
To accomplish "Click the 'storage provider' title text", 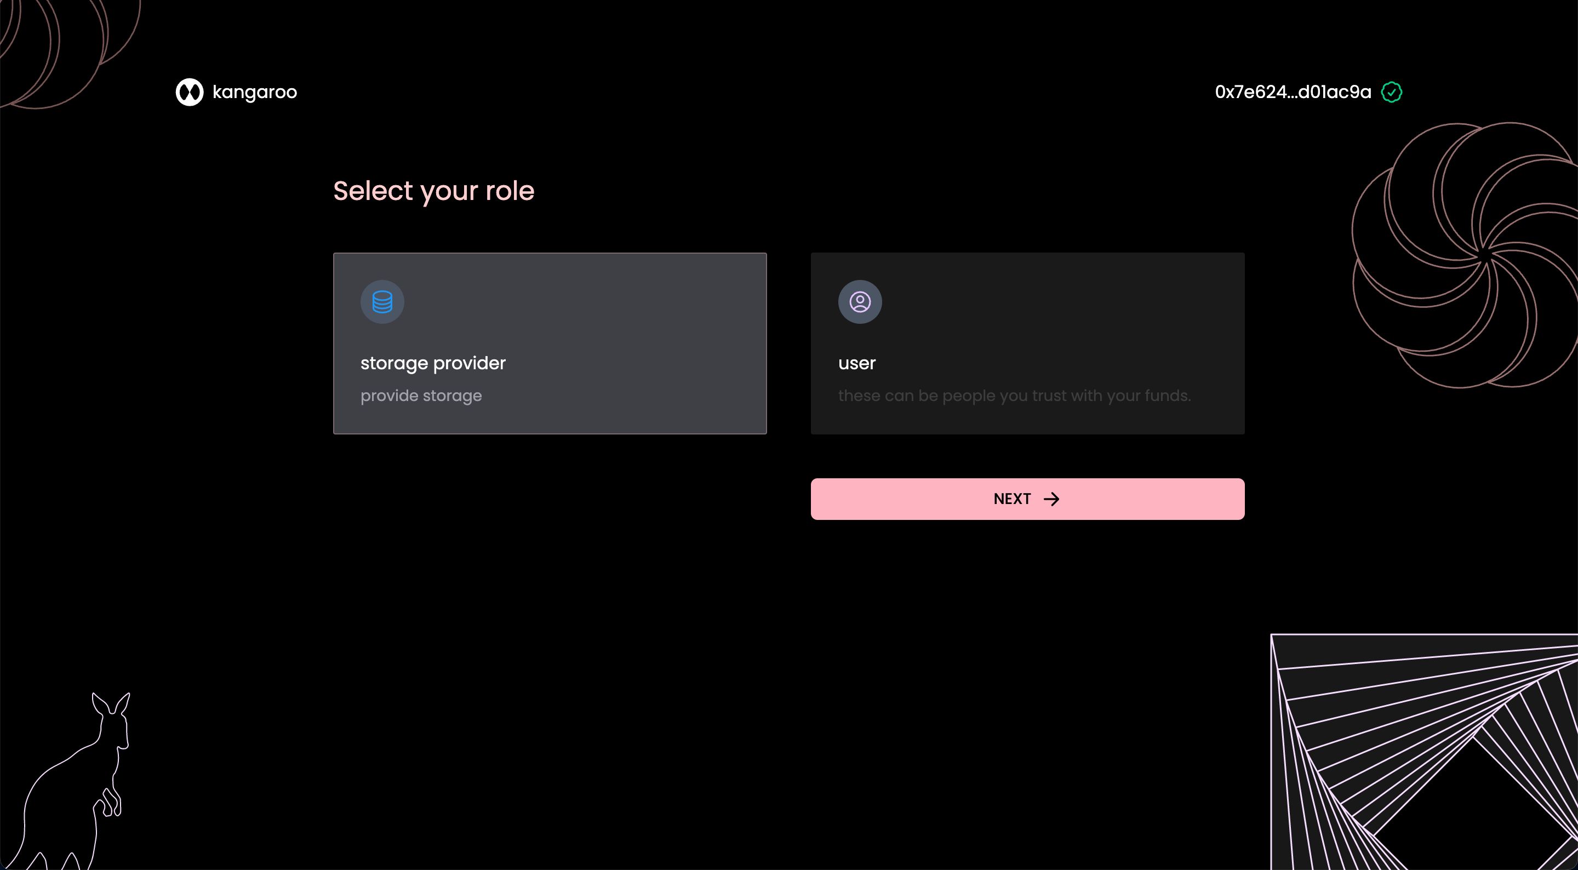I will pos(433,363).
